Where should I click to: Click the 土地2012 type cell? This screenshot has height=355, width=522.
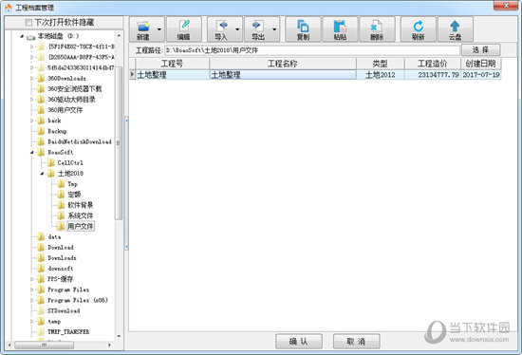pos(381,75)
